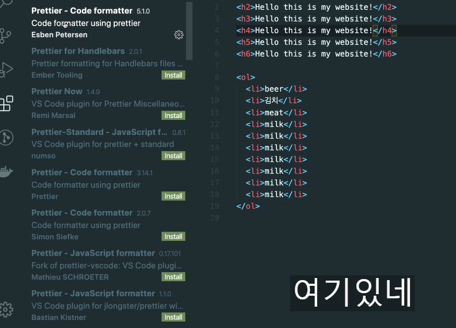Install Prettier-Standard by numso

tap(173, 156)
